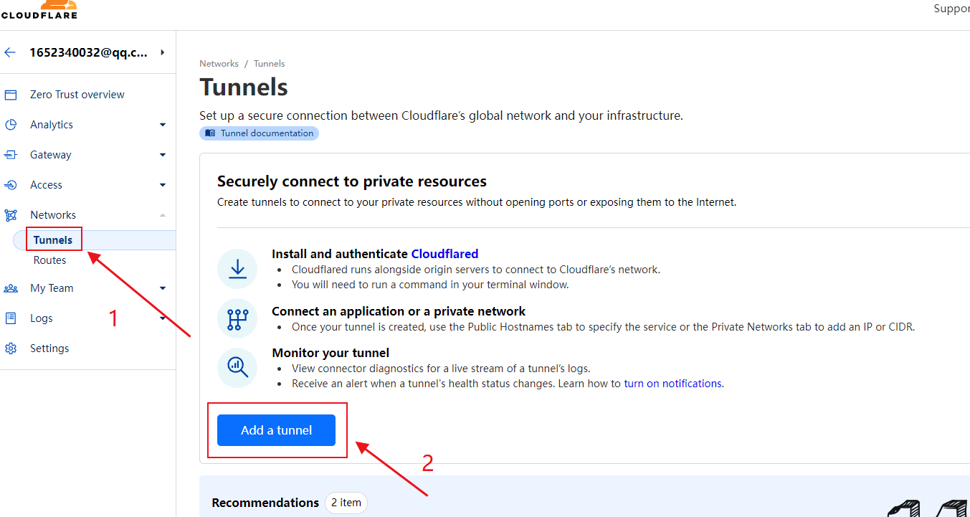Open the Analytics menu item
The width and height of the screenshot is (970, 517).
click(x=52, y=125)
